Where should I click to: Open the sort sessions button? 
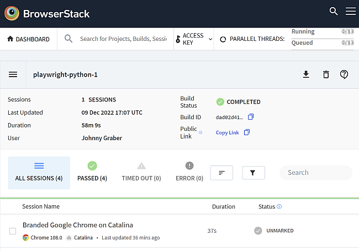(221, 173)
